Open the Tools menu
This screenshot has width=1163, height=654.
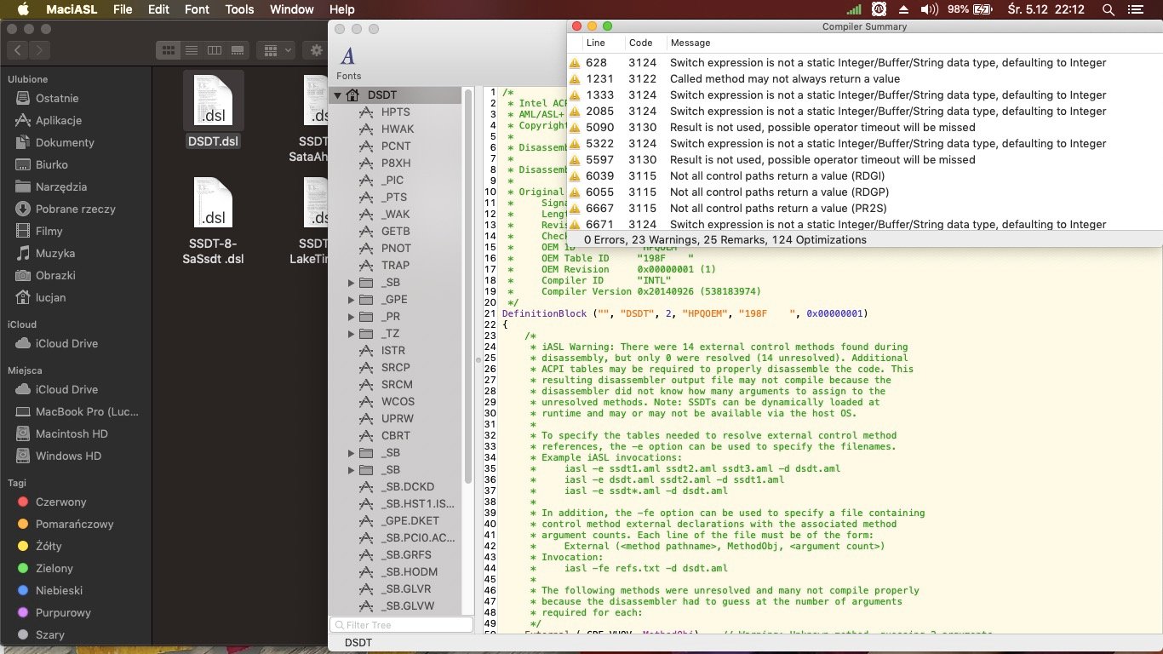pyautogui.click(x=239, y=9)
